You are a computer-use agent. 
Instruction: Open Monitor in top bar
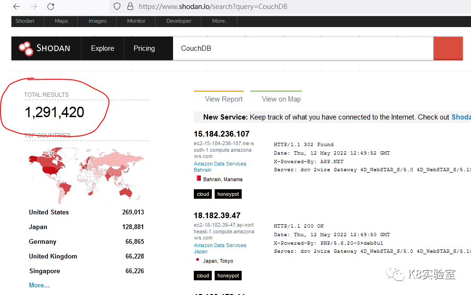pos(136,21)
